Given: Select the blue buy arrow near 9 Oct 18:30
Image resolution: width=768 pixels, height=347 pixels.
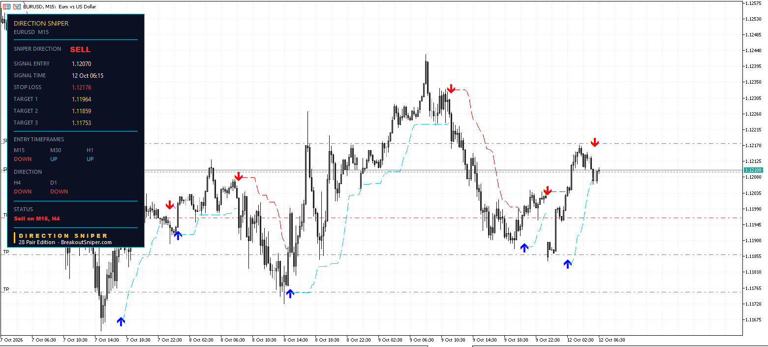Looking at the screenshot, I should pos(524,248).
